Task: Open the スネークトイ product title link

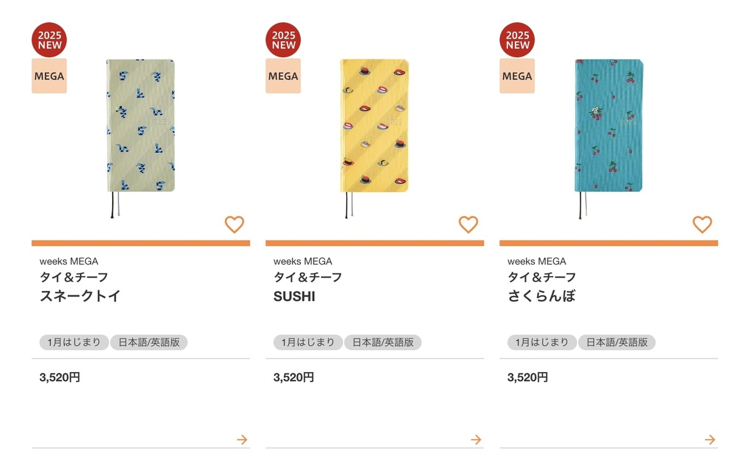Action: 80,296
